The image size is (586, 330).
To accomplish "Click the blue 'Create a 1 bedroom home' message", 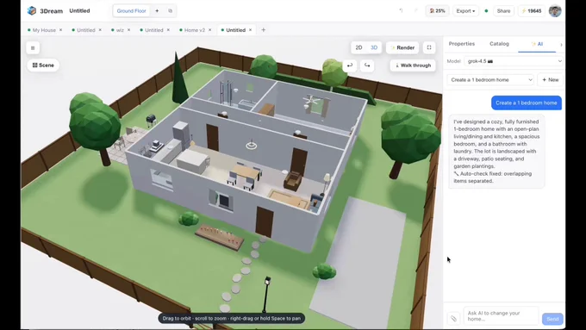I will pyautogui.click(x=527, y=103).
